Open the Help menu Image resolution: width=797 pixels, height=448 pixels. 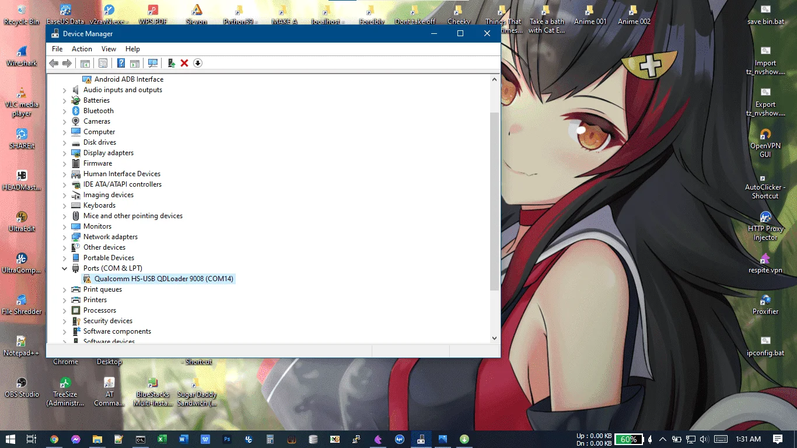(x=132, y=49)
